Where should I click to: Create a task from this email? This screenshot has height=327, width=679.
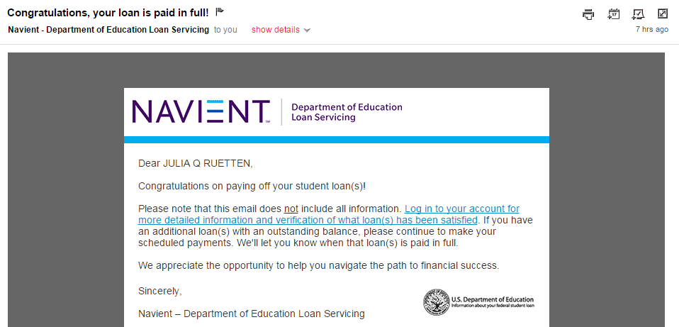[x=638, y=14]
